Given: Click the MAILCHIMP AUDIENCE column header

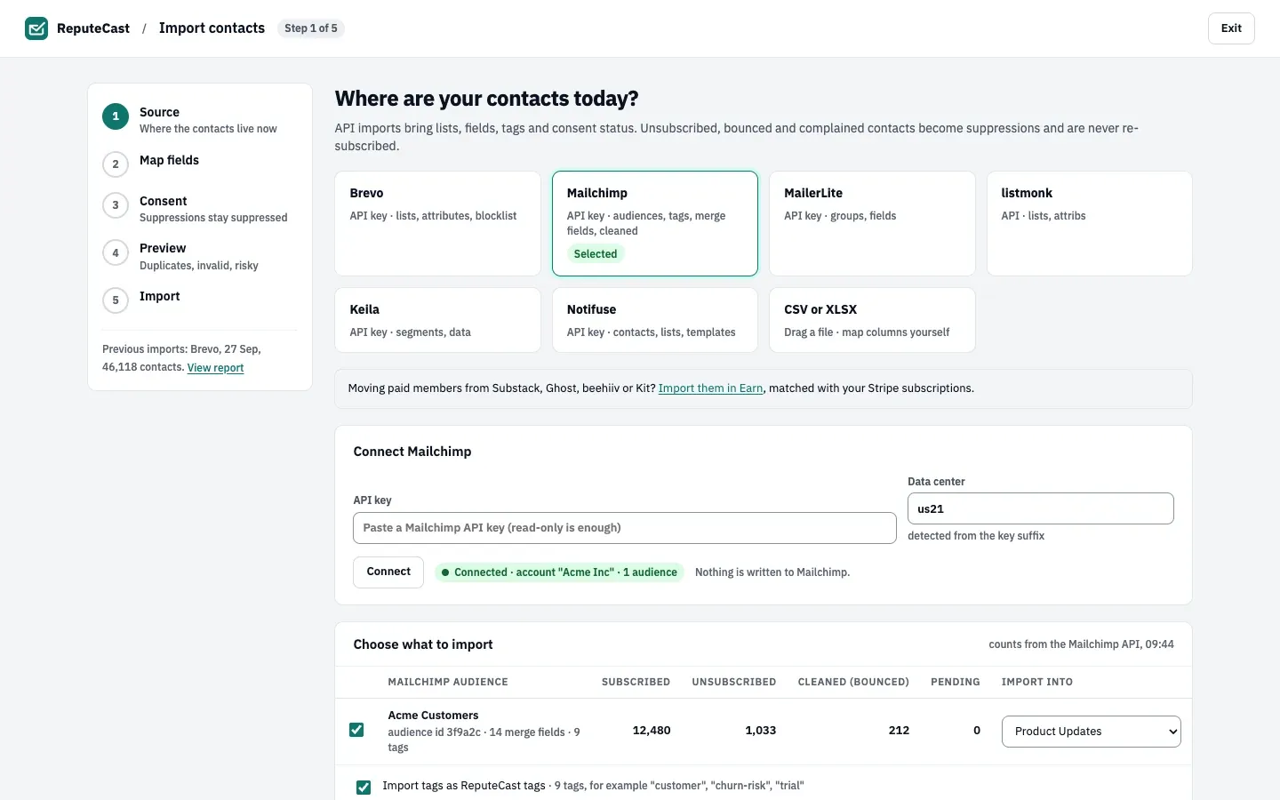Looking at the screenshot, I should (x=448, y=682).
